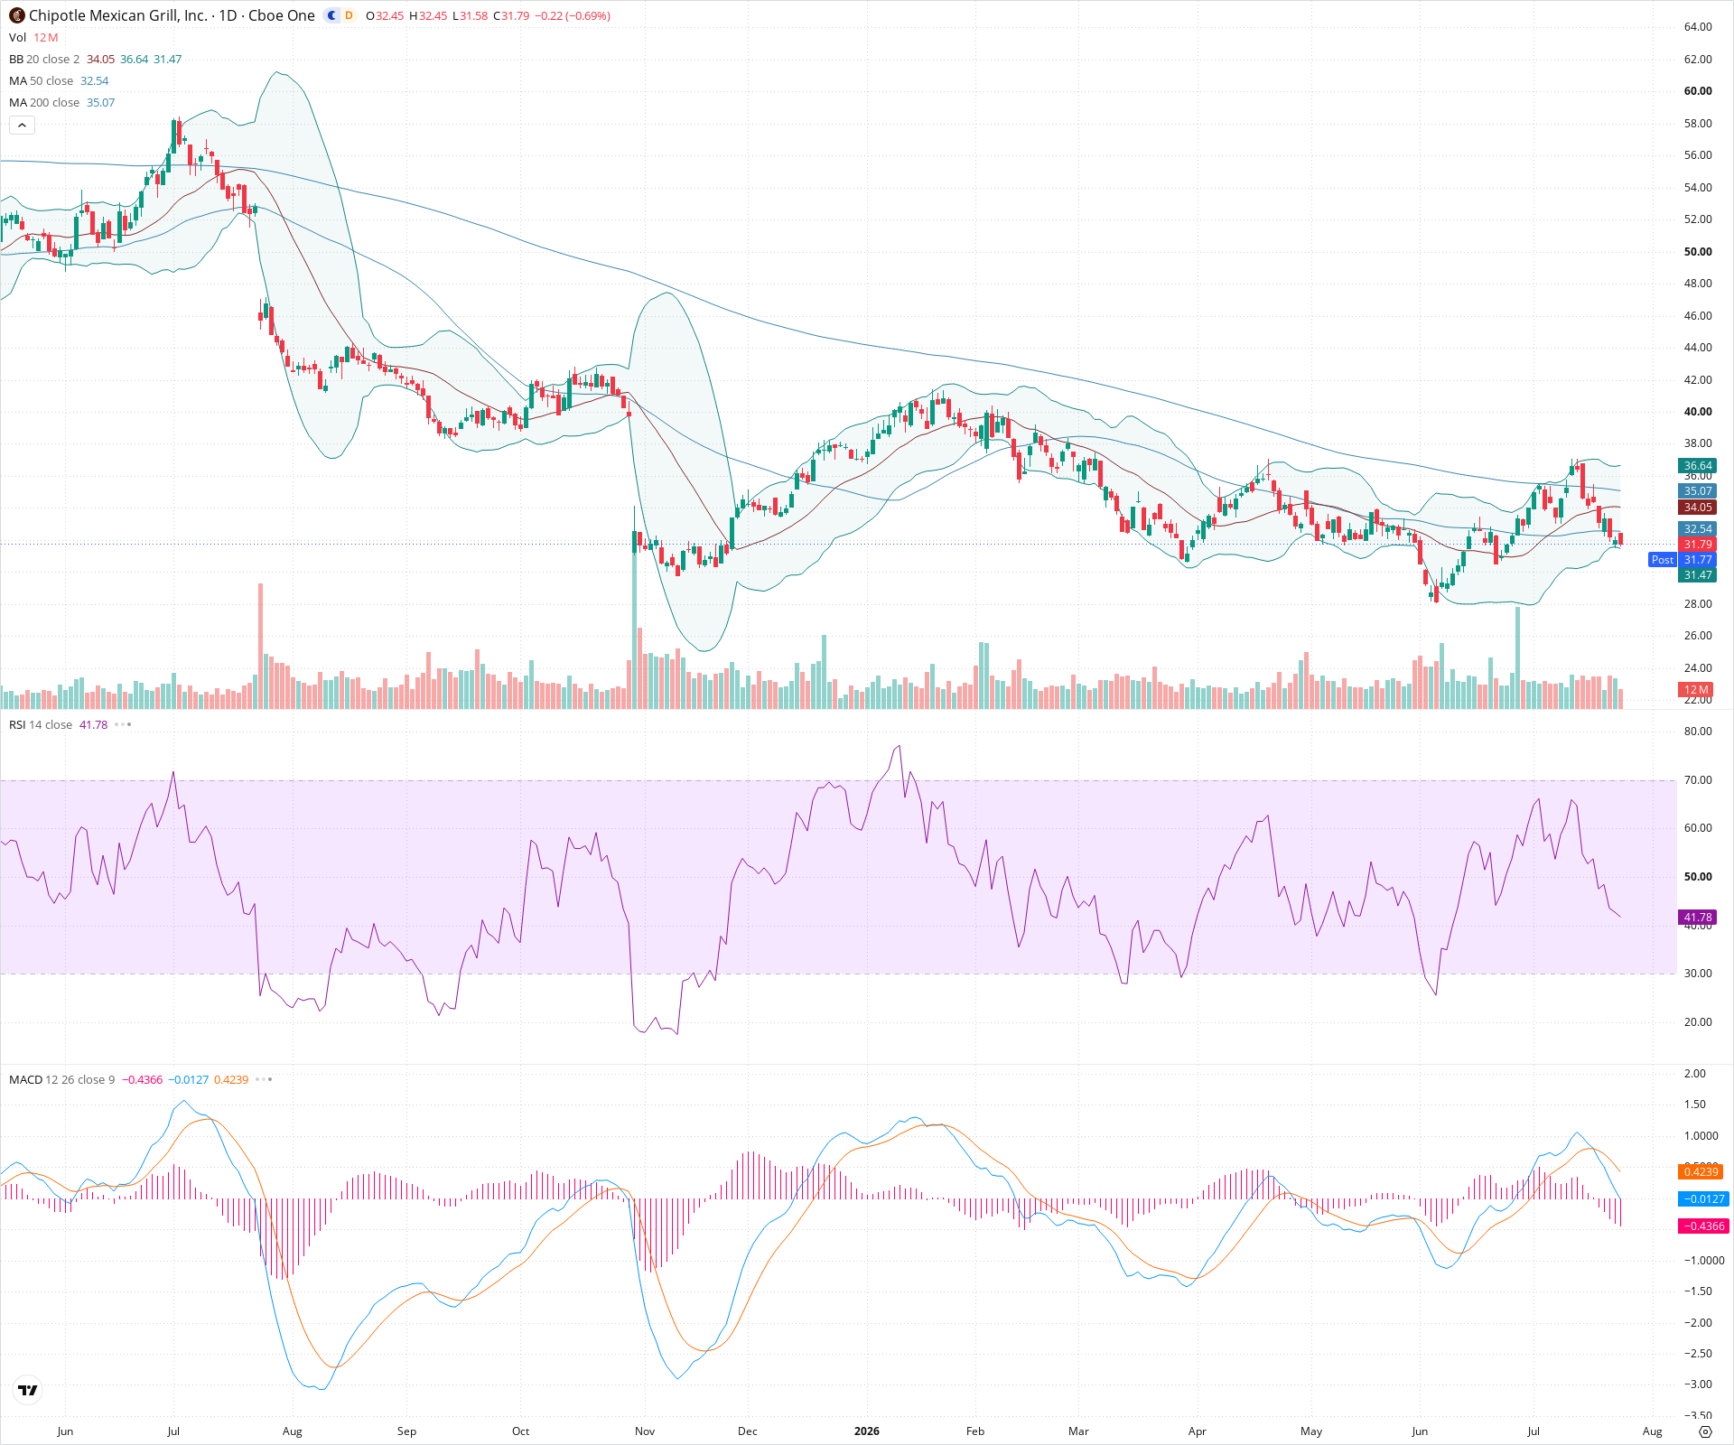Open the RSI legend more-options dots
Screen dimensions: 1734x1445
[x=123, y=724]
